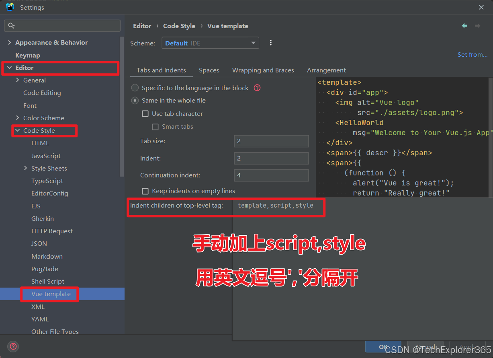
Task: Collapse the Code Style node
Action: [17, 130]
